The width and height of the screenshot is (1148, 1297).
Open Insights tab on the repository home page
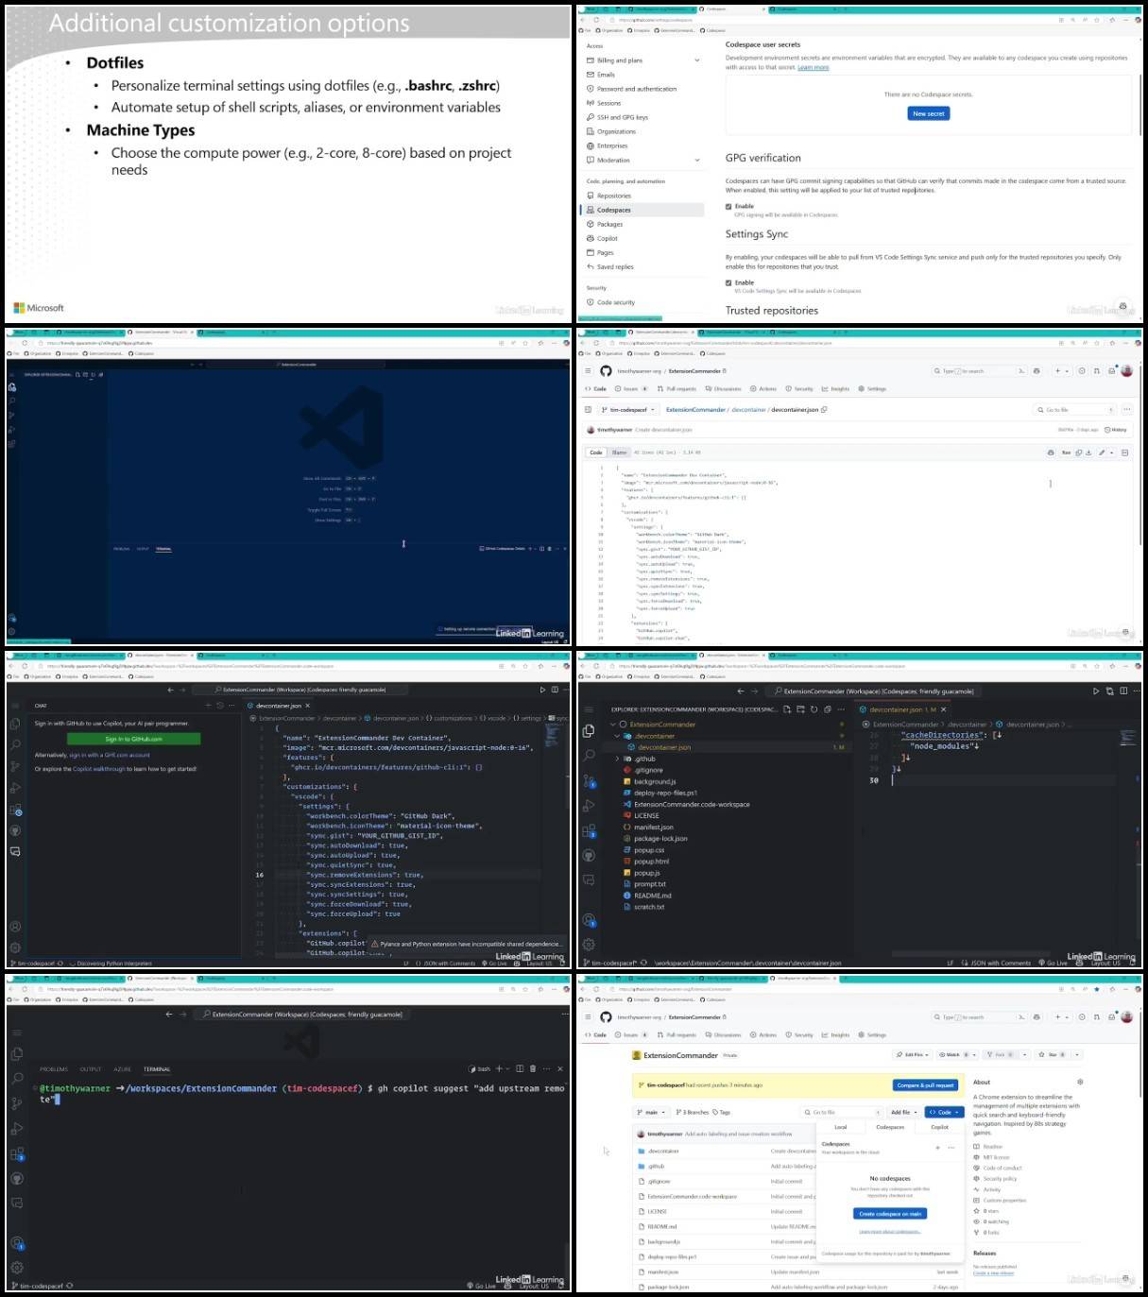point(836,1035)
